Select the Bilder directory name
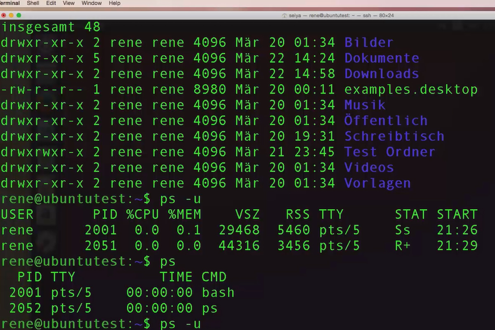 pos(368,42)
